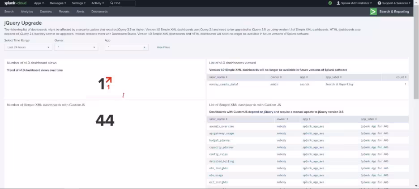Image resolution: width=419 pixels, height=189 pixels.
Task: Switch to the Dashboards tab
Action: click(x=99, y=12)
